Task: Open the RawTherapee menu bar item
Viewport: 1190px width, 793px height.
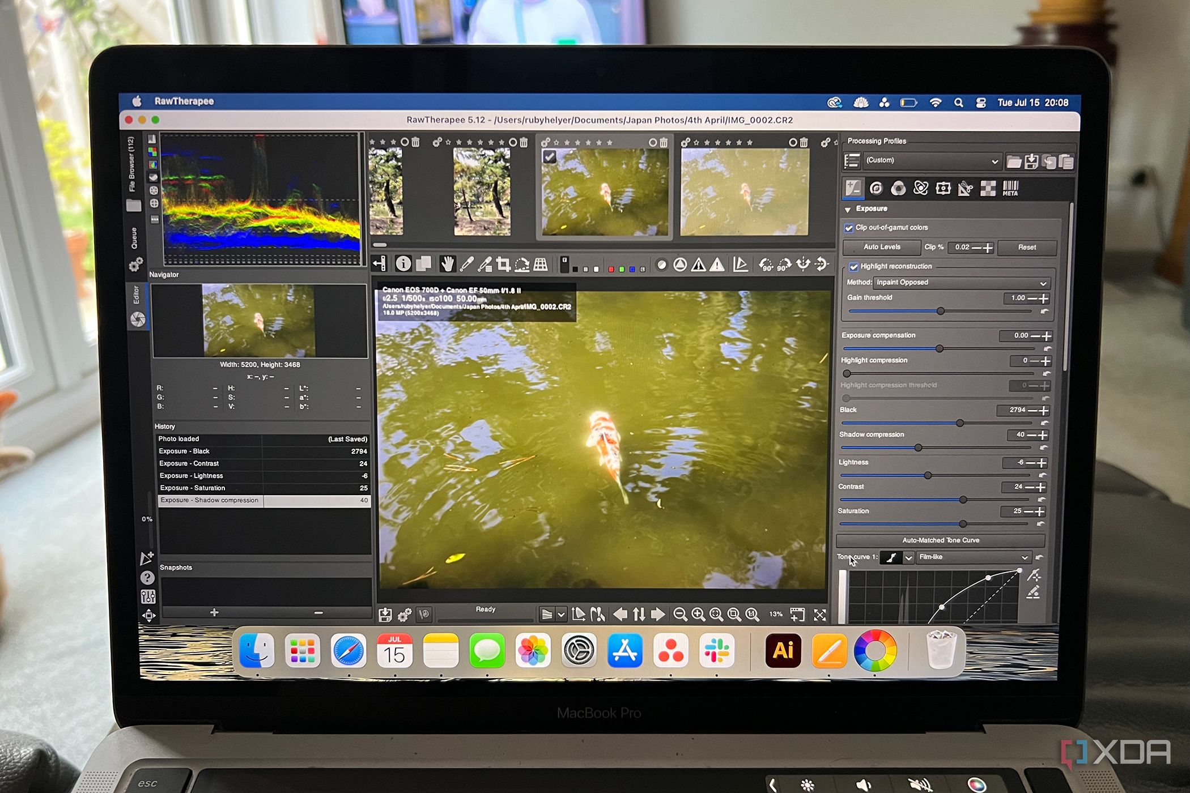Action: click(184, 101)
